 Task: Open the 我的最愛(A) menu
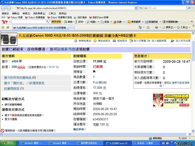[x=39, y=13]
